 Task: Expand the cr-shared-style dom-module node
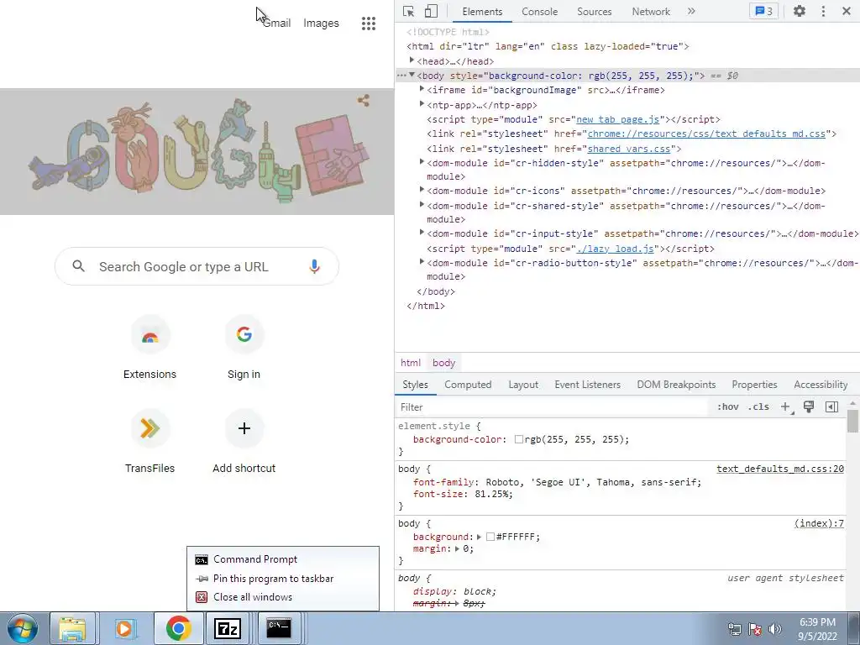tap(422, 205)
